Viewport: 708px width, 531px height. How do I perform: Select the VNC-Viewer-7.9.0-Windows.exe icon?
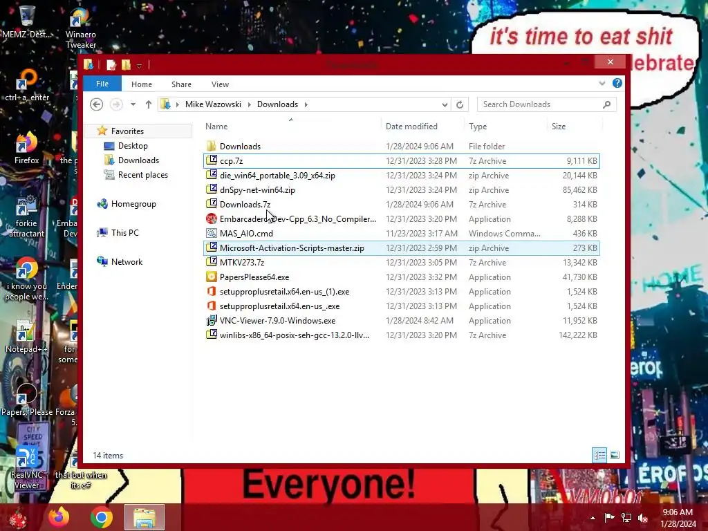[x=211, y=321]
